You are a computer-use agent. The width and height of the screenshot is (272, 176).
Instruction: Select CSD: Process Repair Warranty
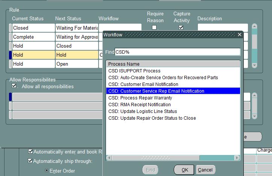tap(173, 98)
